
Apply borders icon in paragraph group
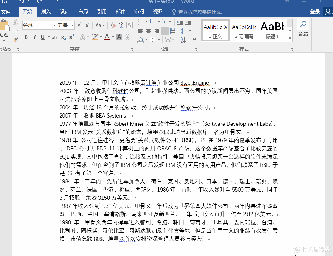152,40
